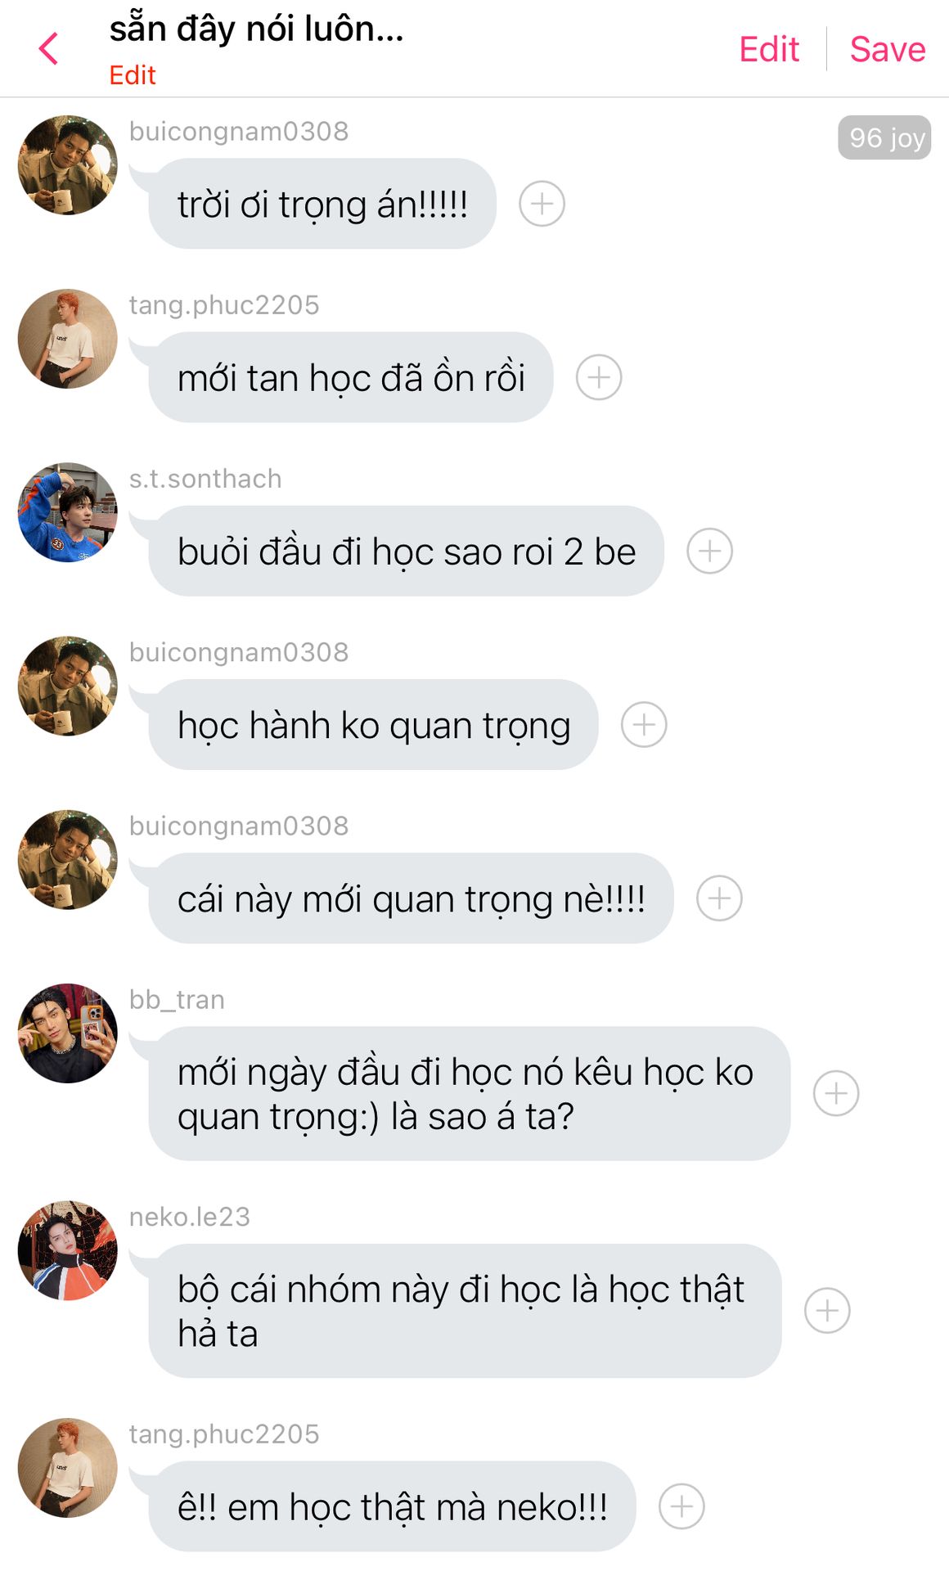Tap the plus icon beside neko.le23's message
The image size is (949, 1571).
(x=827, y=1311)
